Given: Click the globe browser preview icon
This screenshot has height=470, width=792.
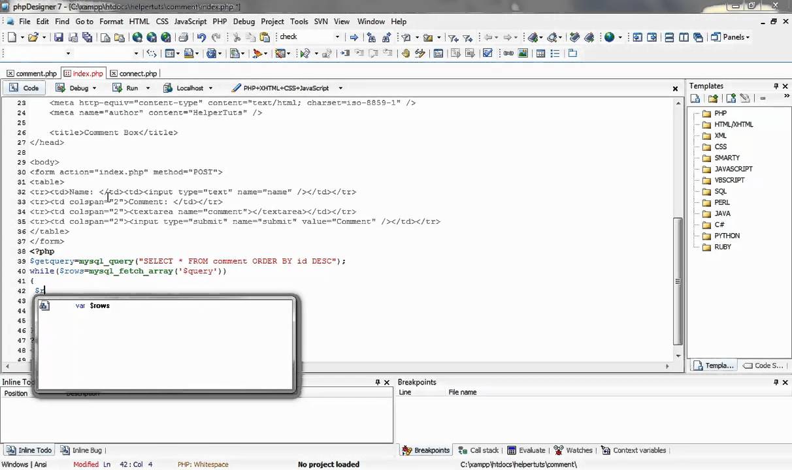Looking at the screenshot, I should (609, 37).
